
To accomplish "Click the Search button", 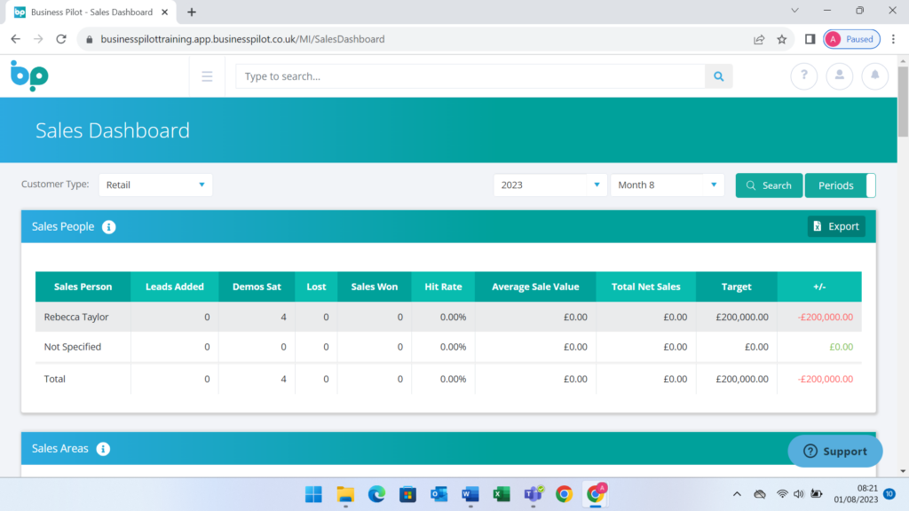I will [770, 185].
